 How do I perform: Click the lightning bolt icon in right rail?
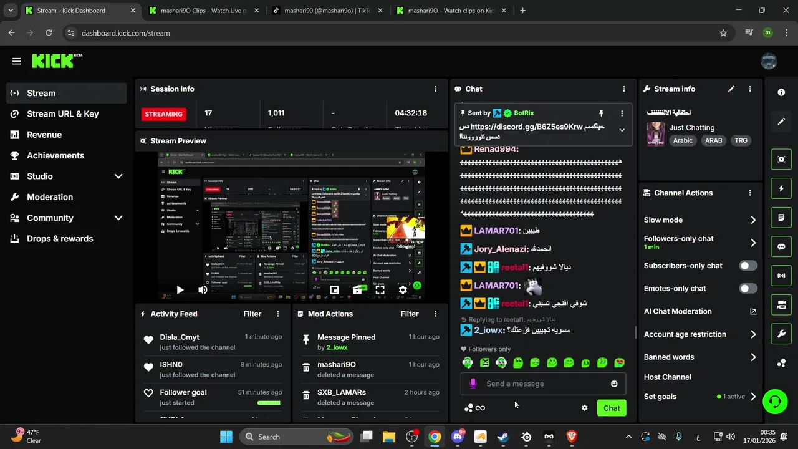[781, 188]
